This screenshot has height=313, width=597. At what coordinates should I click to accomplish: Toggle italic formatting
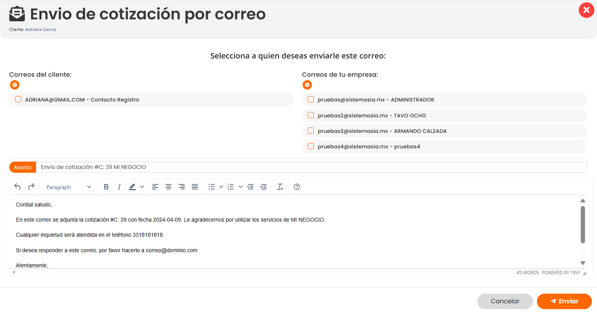click(119, 187)
